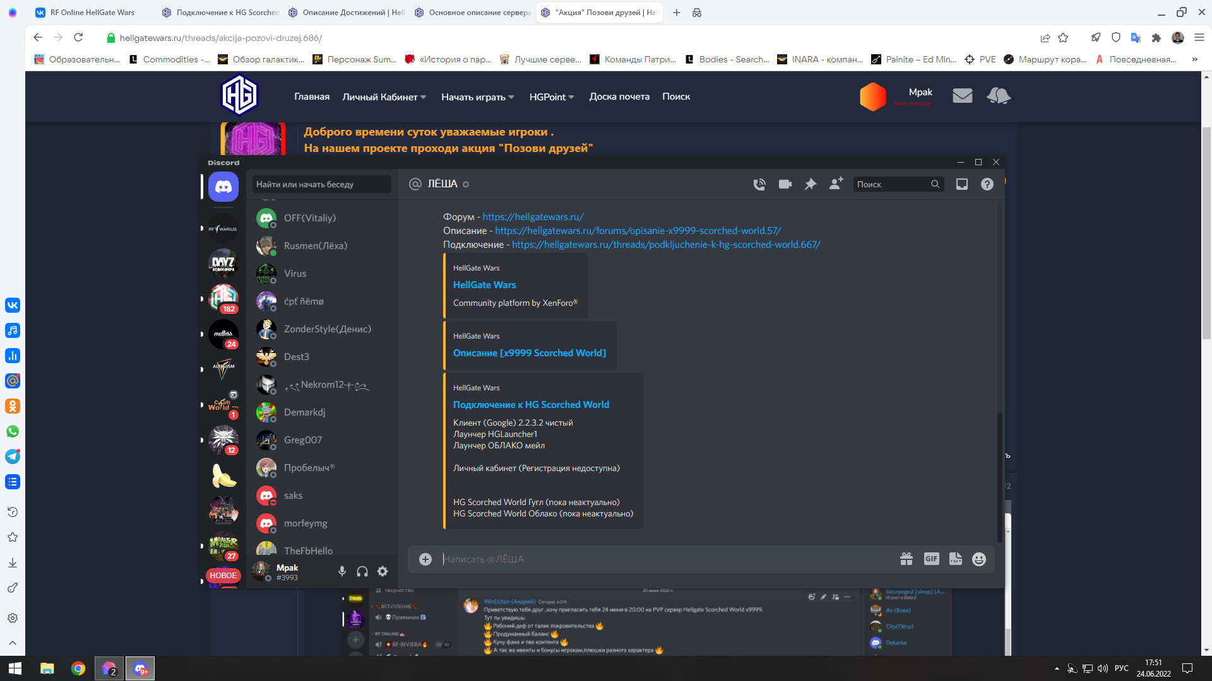Image resolution: width=1212 pixels, height=681 pixels.
Task: Toggle microphone mute in Discord
Action: (342, 571)
